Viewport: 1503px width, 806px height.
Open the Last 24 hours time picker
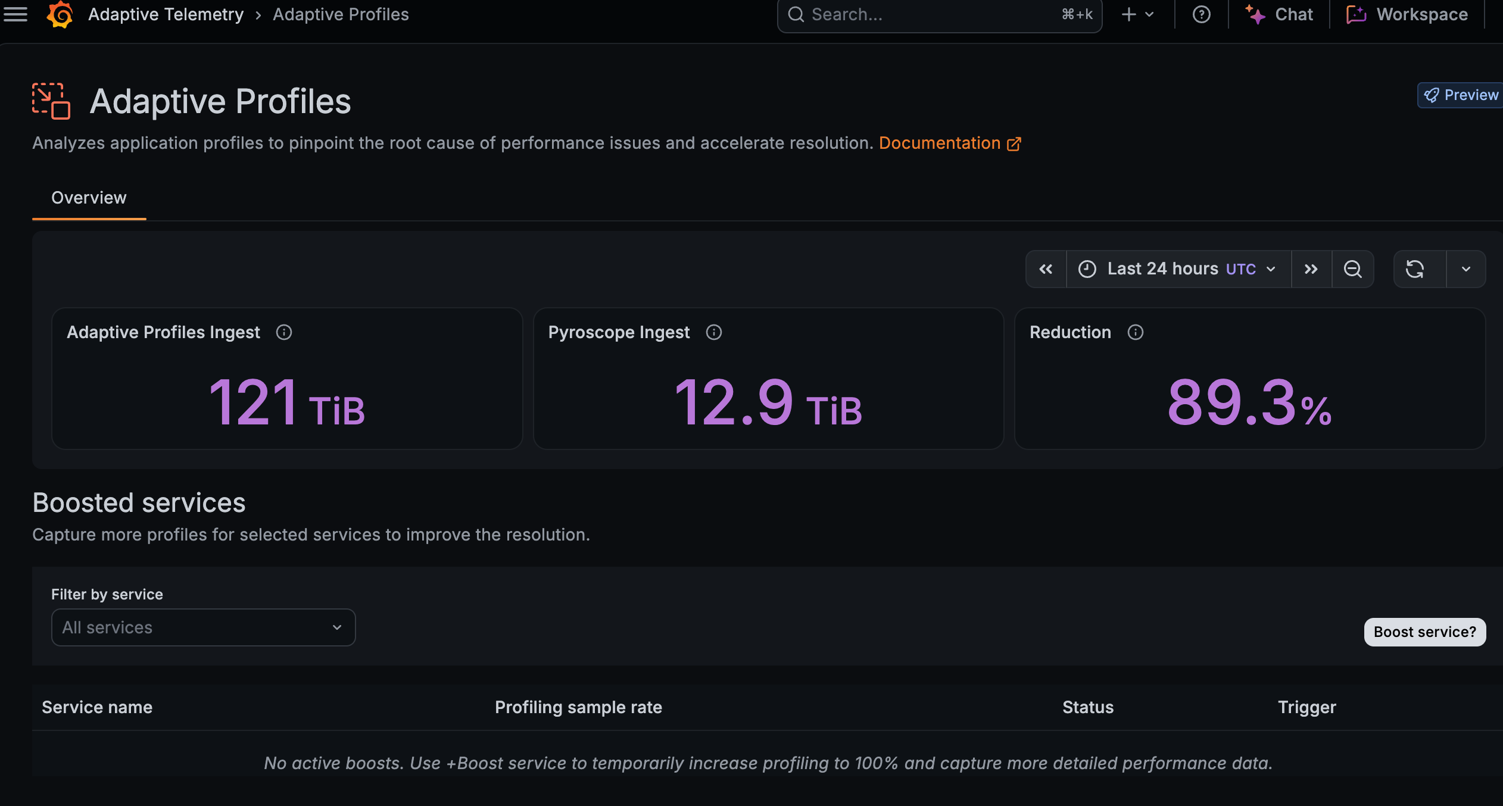pyautogui.click(x=1178, y=269)
